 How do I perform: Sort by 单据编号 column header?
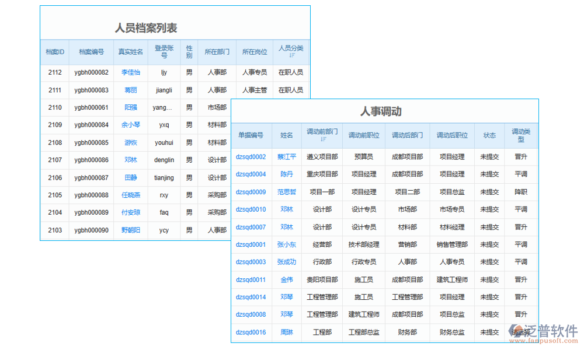pos(251,135)
